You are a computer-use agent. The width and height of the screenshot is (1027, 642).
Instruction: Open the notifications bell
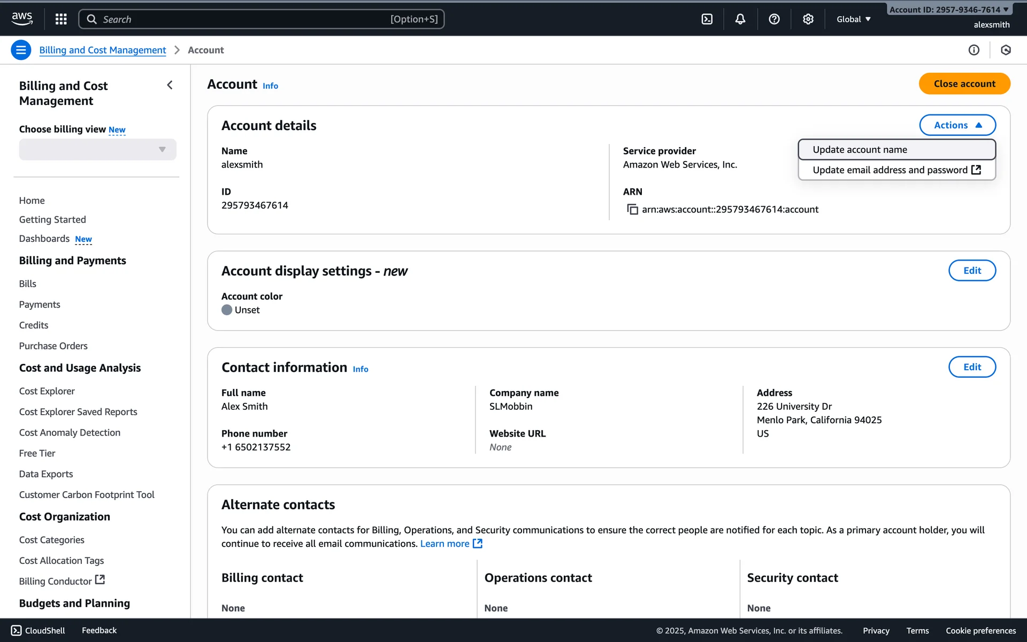[x=740, y=19]
